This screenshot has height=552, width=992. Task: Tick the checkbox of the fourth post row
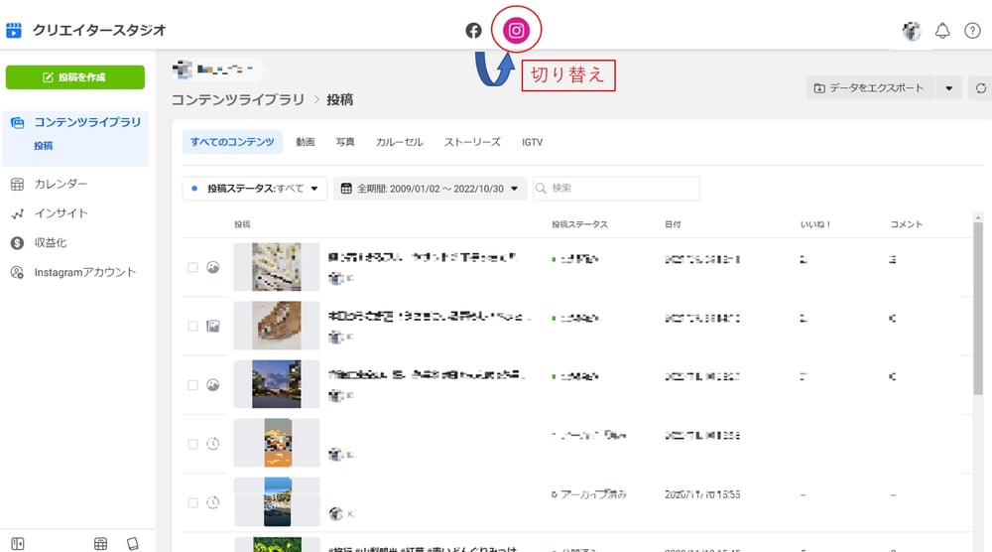coord(193,444)
